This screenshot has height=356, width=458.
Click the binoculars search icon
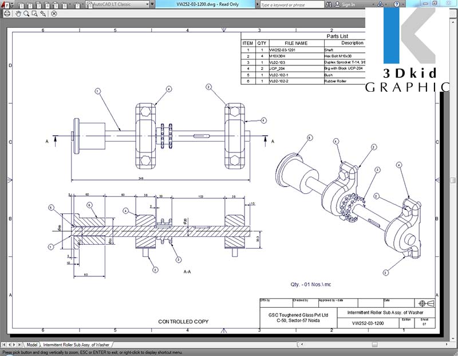pyautogui.click(x=329, y=5)
